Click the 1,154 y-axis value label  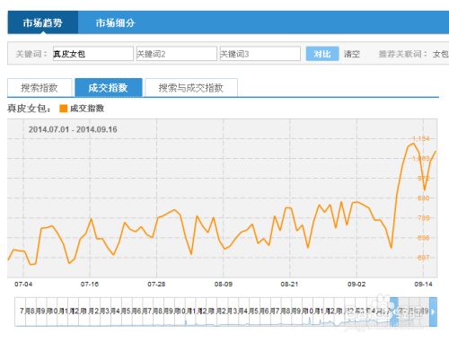[x=421, y=139]
